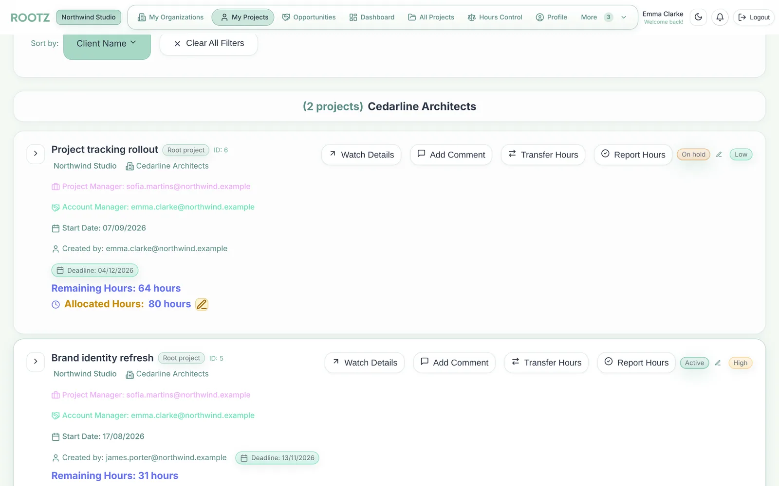Screen dimensions: 779x486
Task: Switch to the Dashboard tab
Action: pos(372,17)
